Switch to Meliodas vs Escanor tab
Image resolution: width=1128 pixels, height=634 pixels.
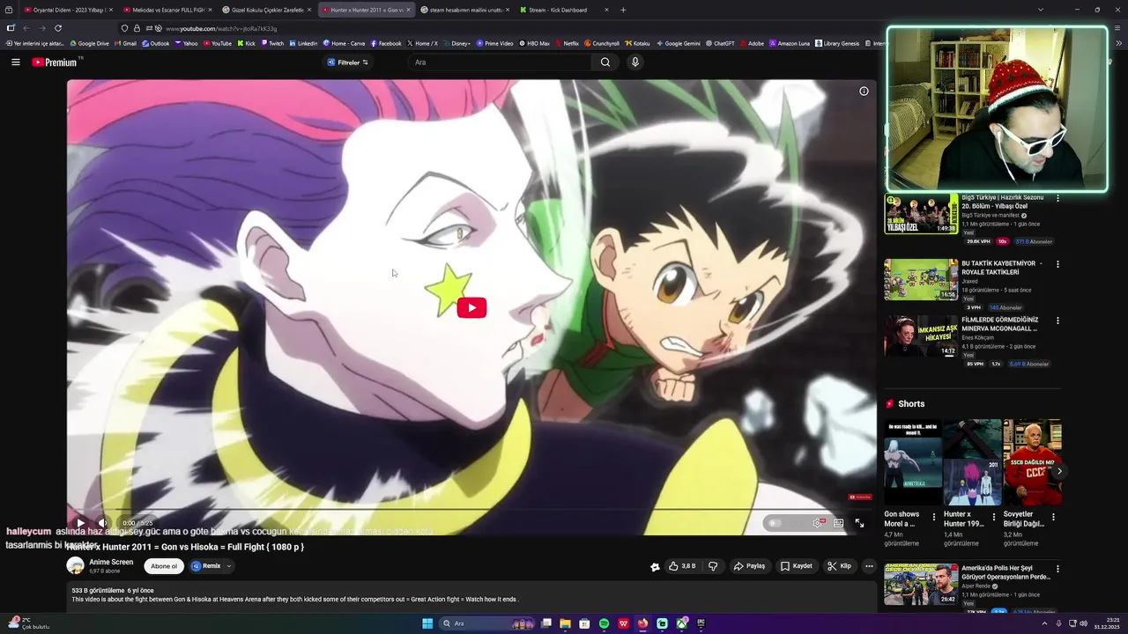167,10
